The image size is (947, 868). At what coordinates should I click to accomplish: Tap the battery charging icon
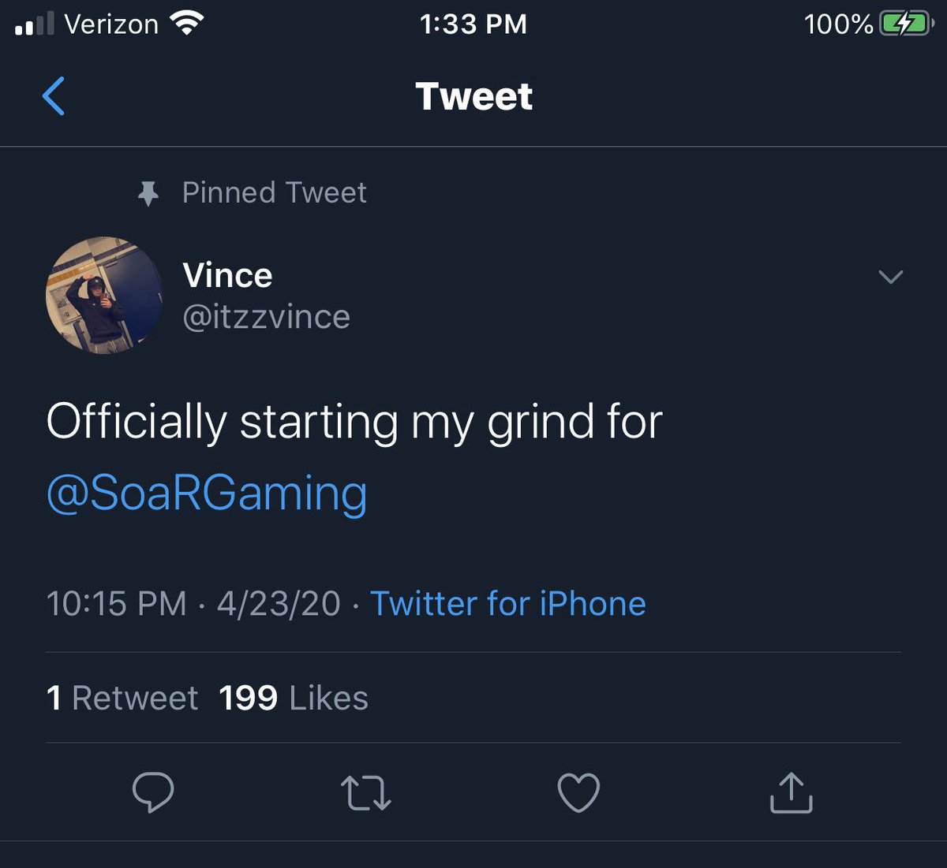point(905,24)
